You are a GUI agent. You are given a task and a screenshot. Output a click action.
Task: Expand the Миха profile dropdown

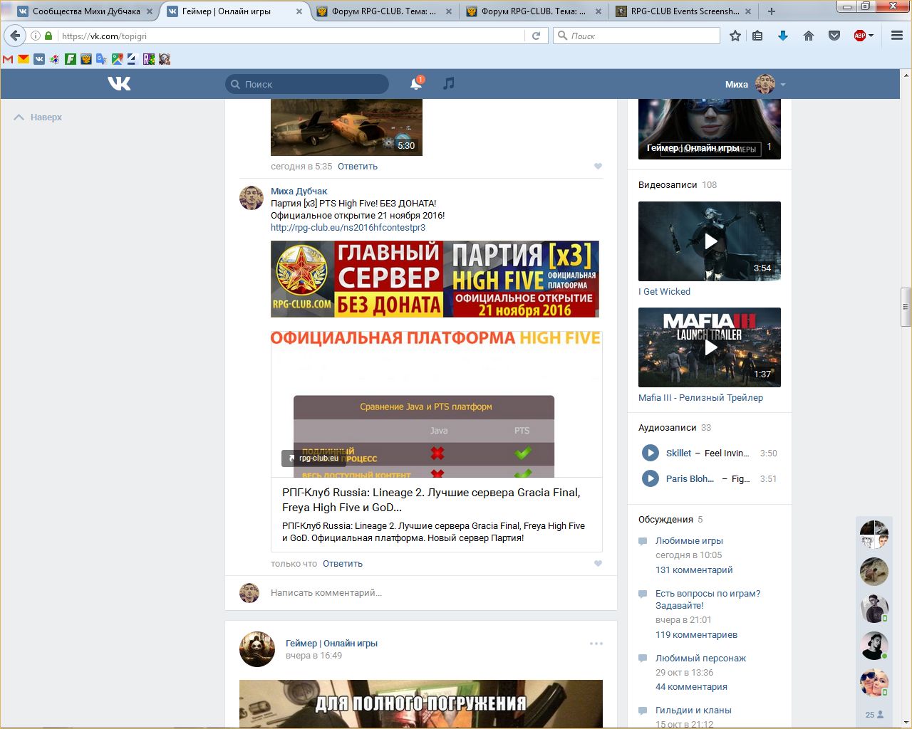pos(783,85)
